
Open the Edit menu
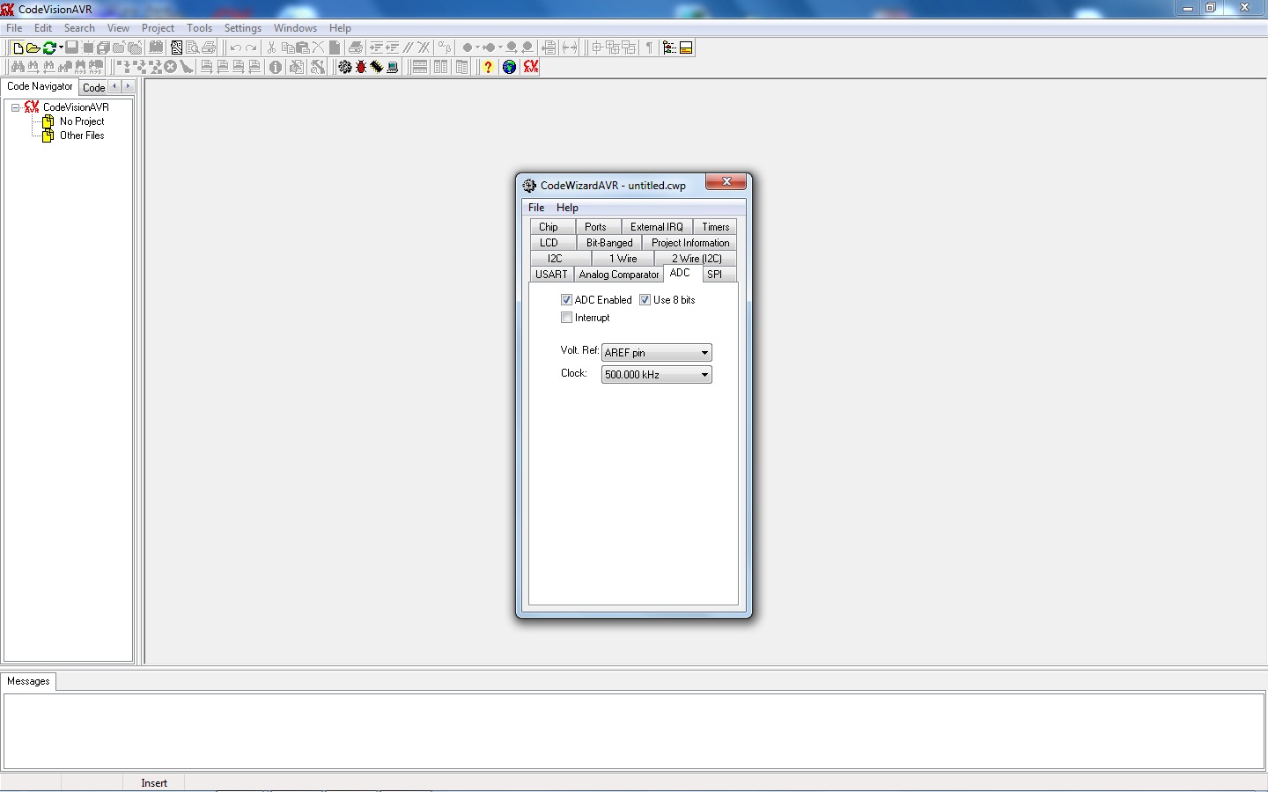[43, 28]
